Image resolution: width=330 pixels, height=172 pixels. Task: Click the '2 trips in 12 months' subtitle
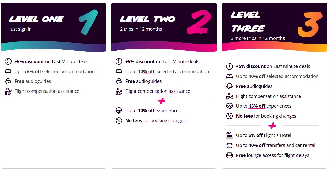[x=141, y=29]
